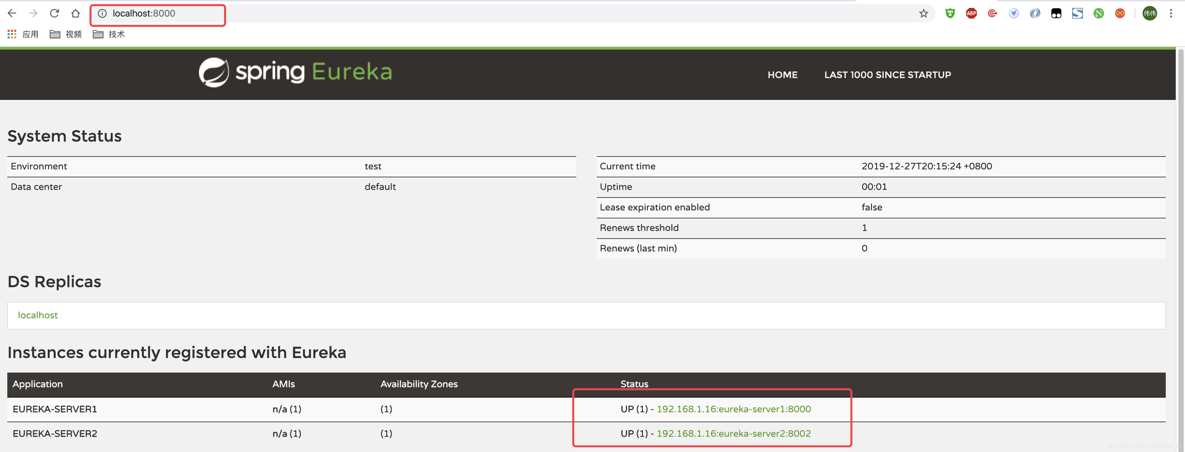This screenshot has height=452, width=1185.
Task: Select the EUREKA-SERVER2 application cell
Action: (x=55, y=433)
